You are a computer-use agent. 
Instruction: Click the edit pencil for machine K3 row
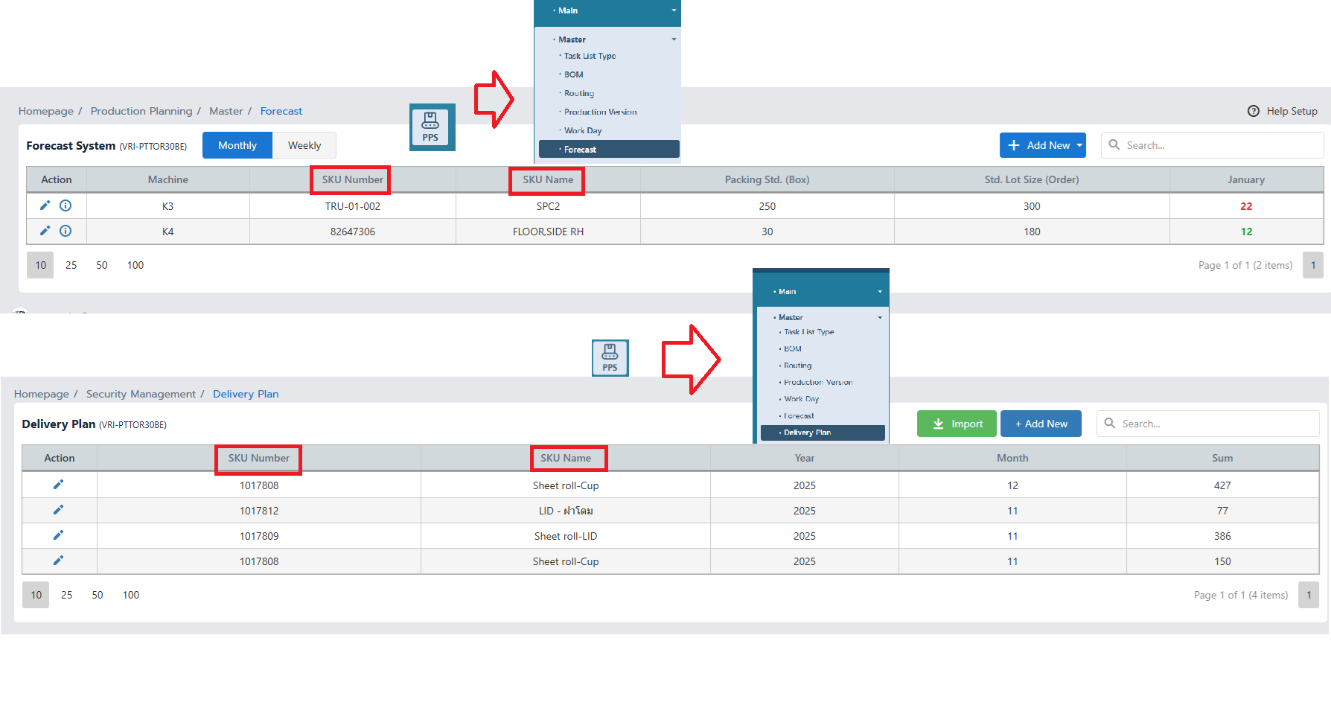click(x=45, y=205)
